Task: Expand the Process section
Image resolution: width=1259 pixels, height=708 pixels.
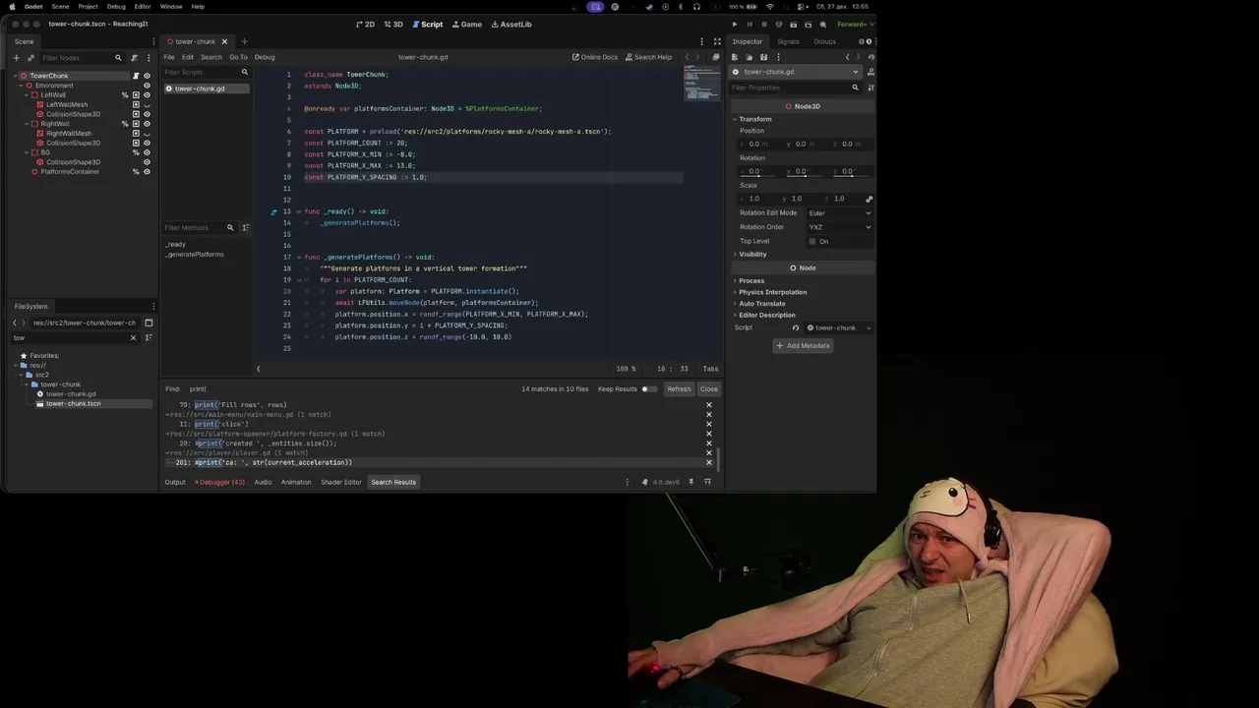Action: click(751, 281)
